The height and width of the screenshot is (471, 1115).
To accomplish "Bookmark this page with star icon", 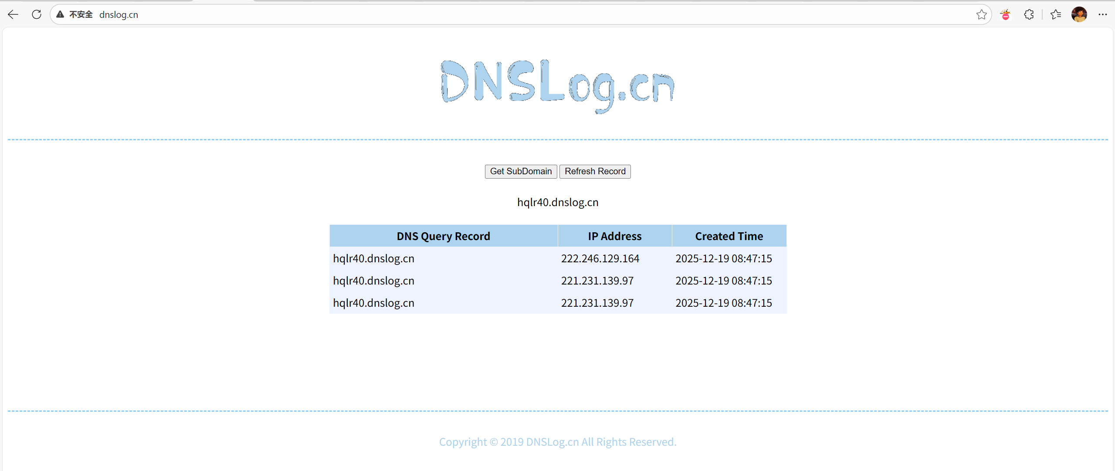I will 981,14.
